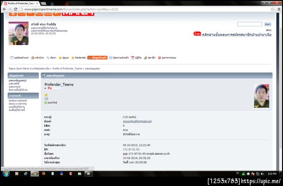Open private messages menu with the envelope icon
This screenshot has width=283, height=186.
point(119,58)
